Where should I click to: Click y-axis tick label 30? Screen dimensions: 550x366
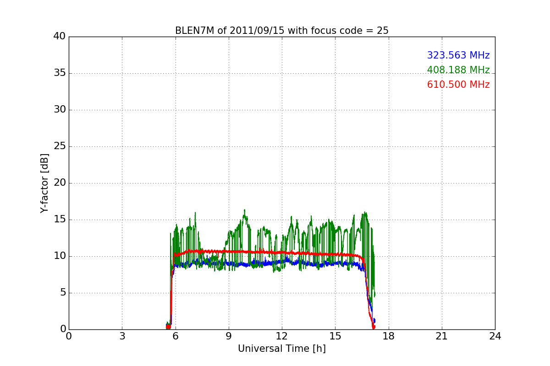pos(60,110)
